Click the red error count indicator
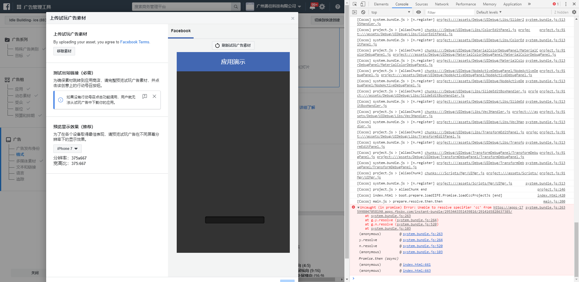The height and width of the screenshot is (282, 579). (555, 4)
